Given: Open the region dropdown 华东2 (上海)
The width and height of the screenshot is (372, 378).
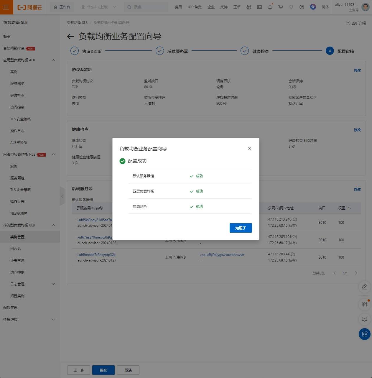Looking at the screenshot, I should point(98,7).
